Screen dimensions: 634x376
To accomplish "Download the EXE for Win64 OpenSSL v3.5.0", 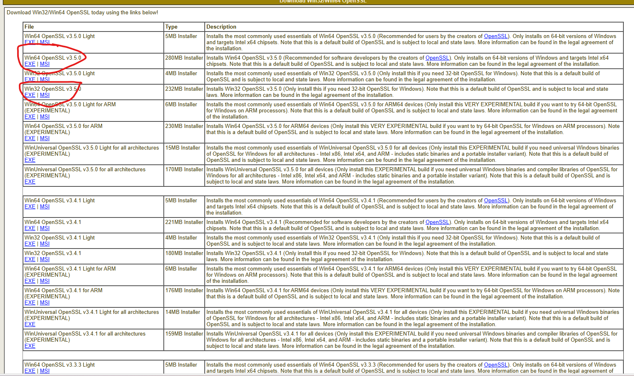I will 30,64.
